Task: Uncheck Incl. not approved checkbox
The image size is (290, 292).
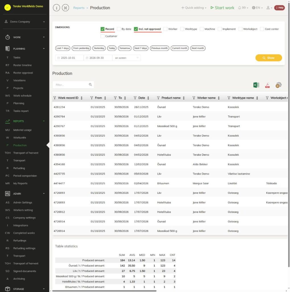Action: point(136,29)
